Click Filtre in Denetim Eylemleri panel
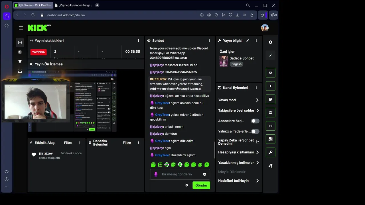The image size is (365, 205). 127,143
